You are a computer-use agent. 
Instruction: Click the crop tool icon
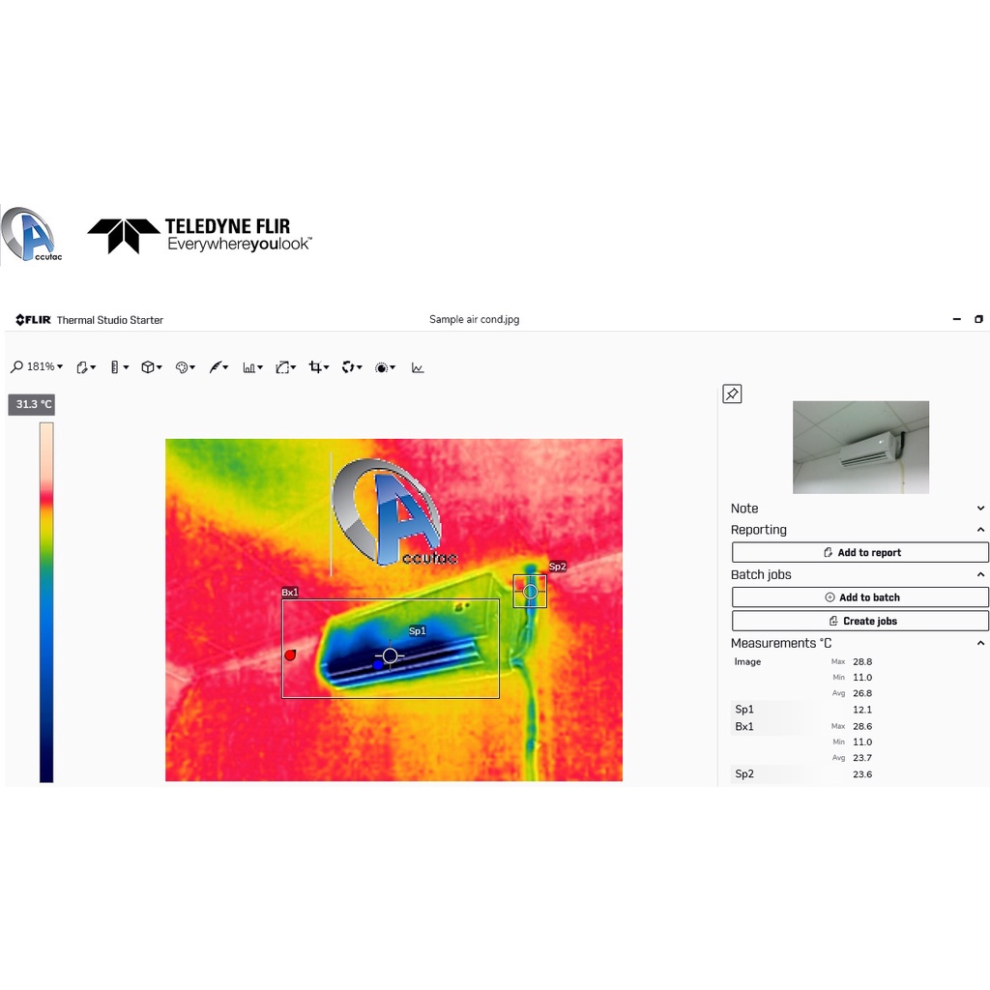317,367
